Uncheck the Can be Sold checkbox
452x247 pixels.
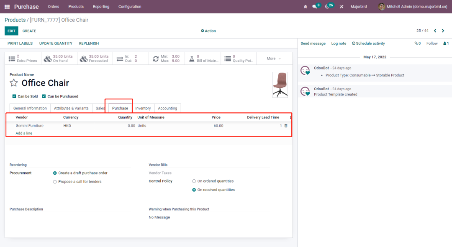tap(14, 97)
